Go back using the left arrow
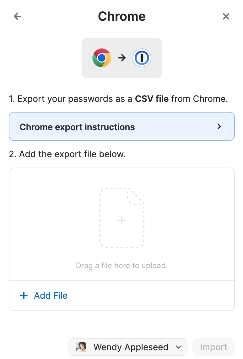This screenshot has width=243, height=359. (x=18, y=16)
